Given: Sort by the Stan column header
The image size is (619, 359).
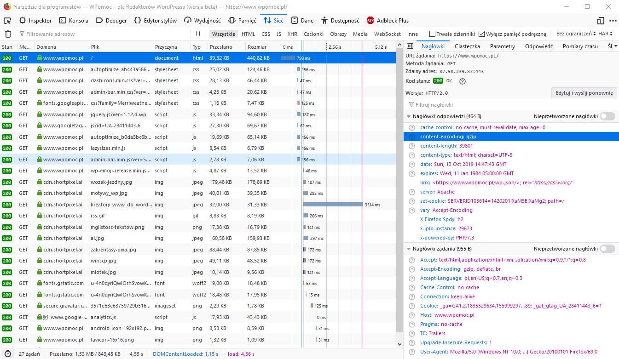Looking at the screenshot, I should 7,47.
